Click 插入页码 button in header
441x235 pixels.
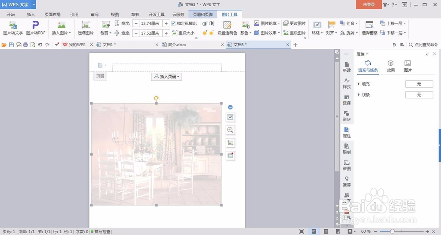[167, 76]
